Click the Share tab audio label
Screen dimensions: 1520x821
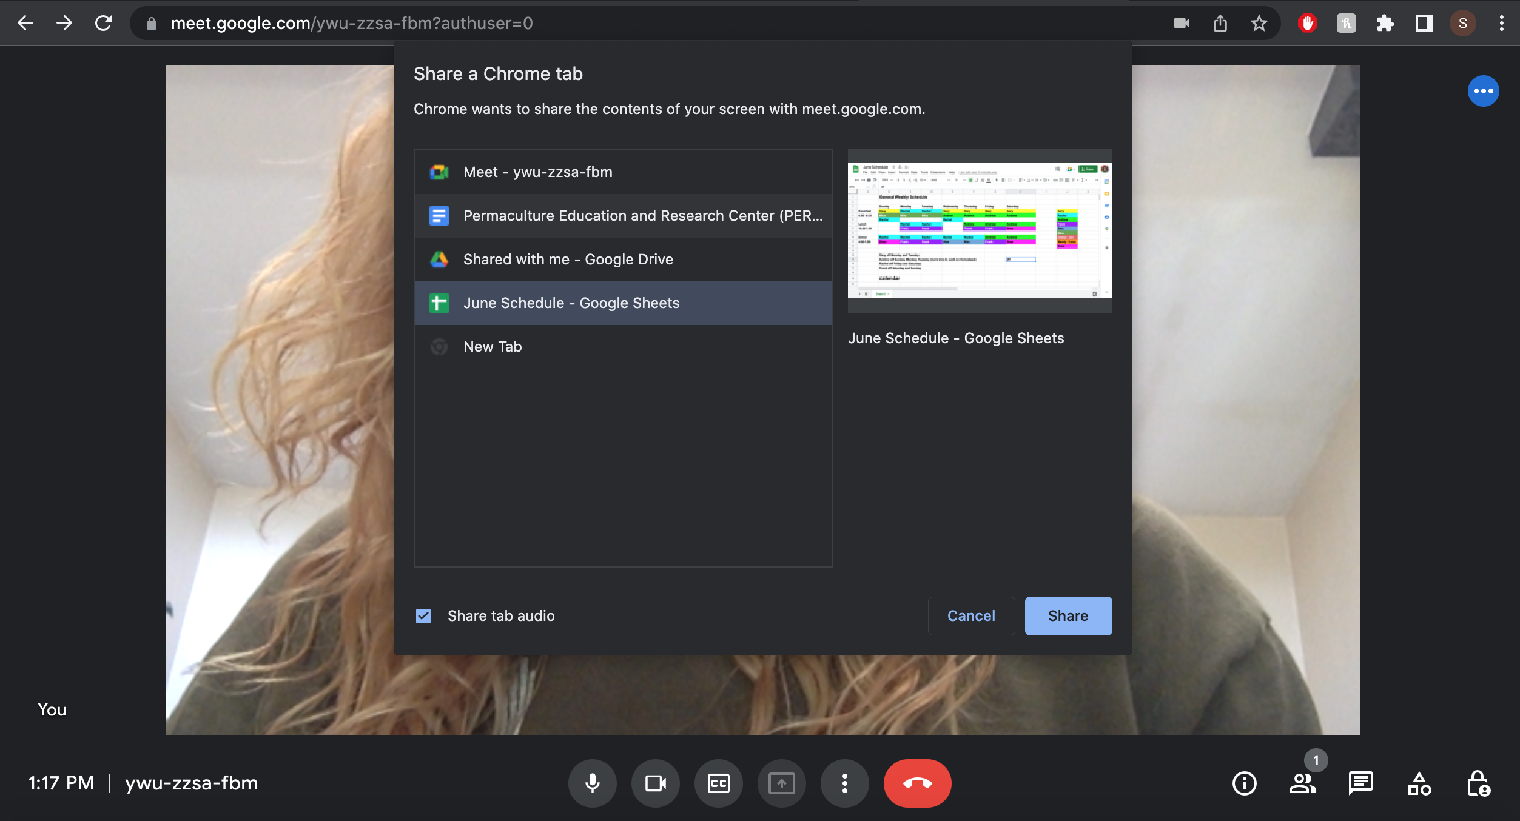[501, 616]
